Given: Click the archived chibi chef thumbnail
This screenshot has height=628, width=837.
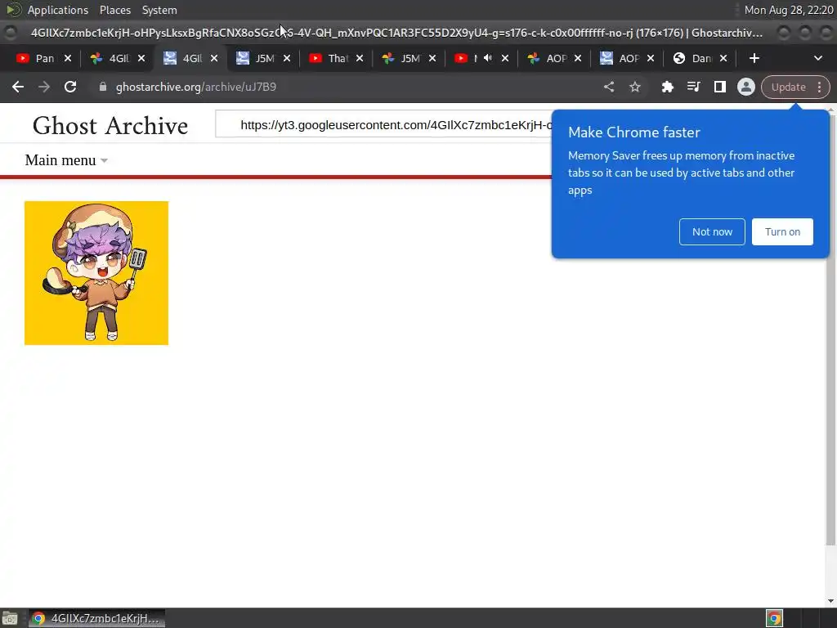Looking at the screenshot, I should click(96, 273).
